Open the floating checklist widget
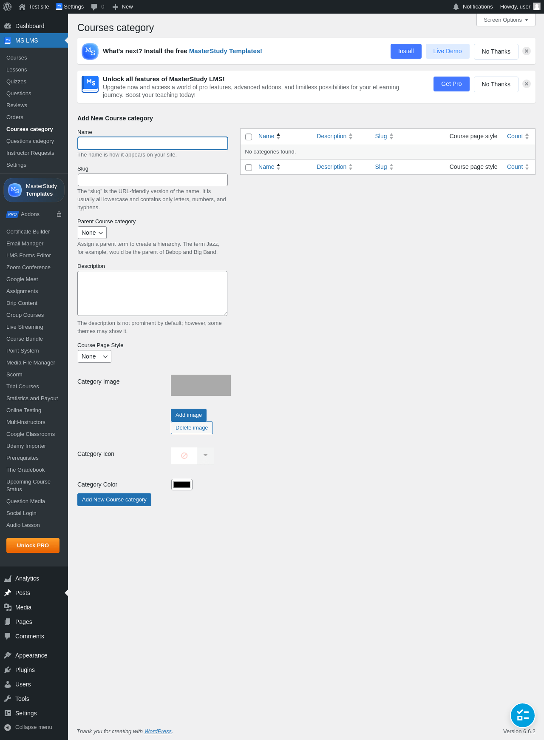Viewport: 544px width, 740px height. click(x=523, y=715)
